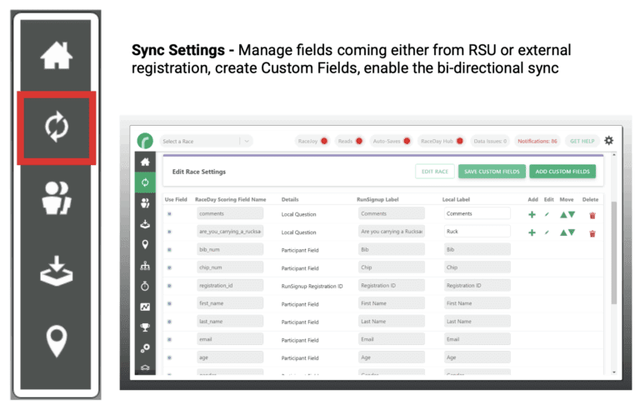Click the Local Label input containing Ruck
Viewport: 640px width, 405px height.
tap(477, 232)
